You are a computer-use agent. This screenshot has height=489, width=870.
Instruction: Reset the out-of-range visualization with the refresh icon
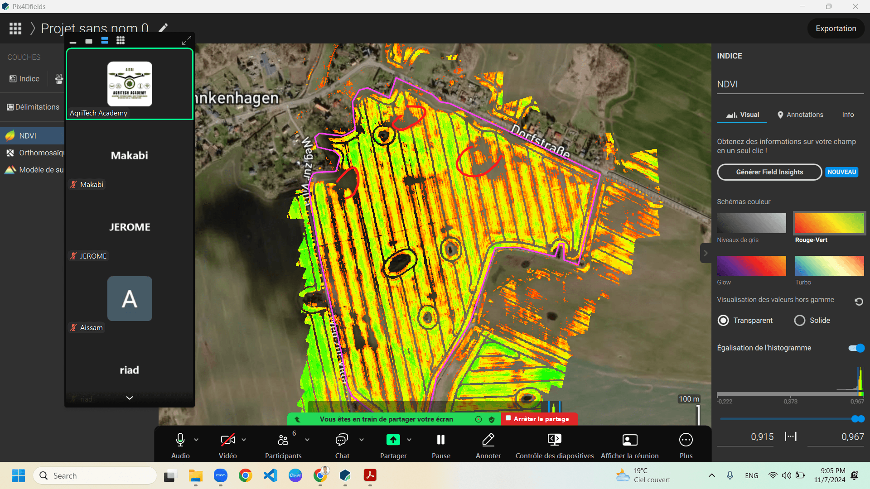(859, 302)
